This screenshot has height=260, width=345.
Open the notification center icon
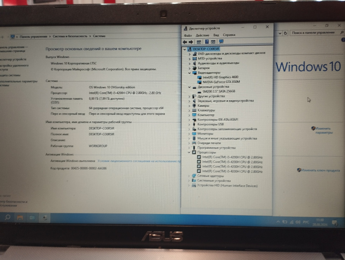335,223
